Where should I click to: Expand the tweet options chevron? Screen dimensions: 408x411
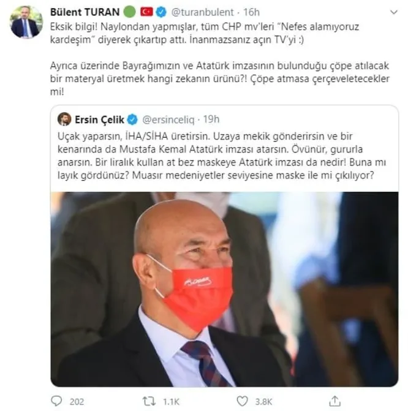pyautogui.click(x=394, y=12)
